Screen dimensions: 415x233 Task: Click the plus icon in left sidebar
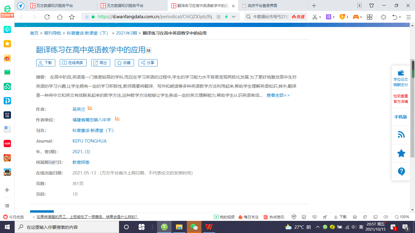coord(7,190)
